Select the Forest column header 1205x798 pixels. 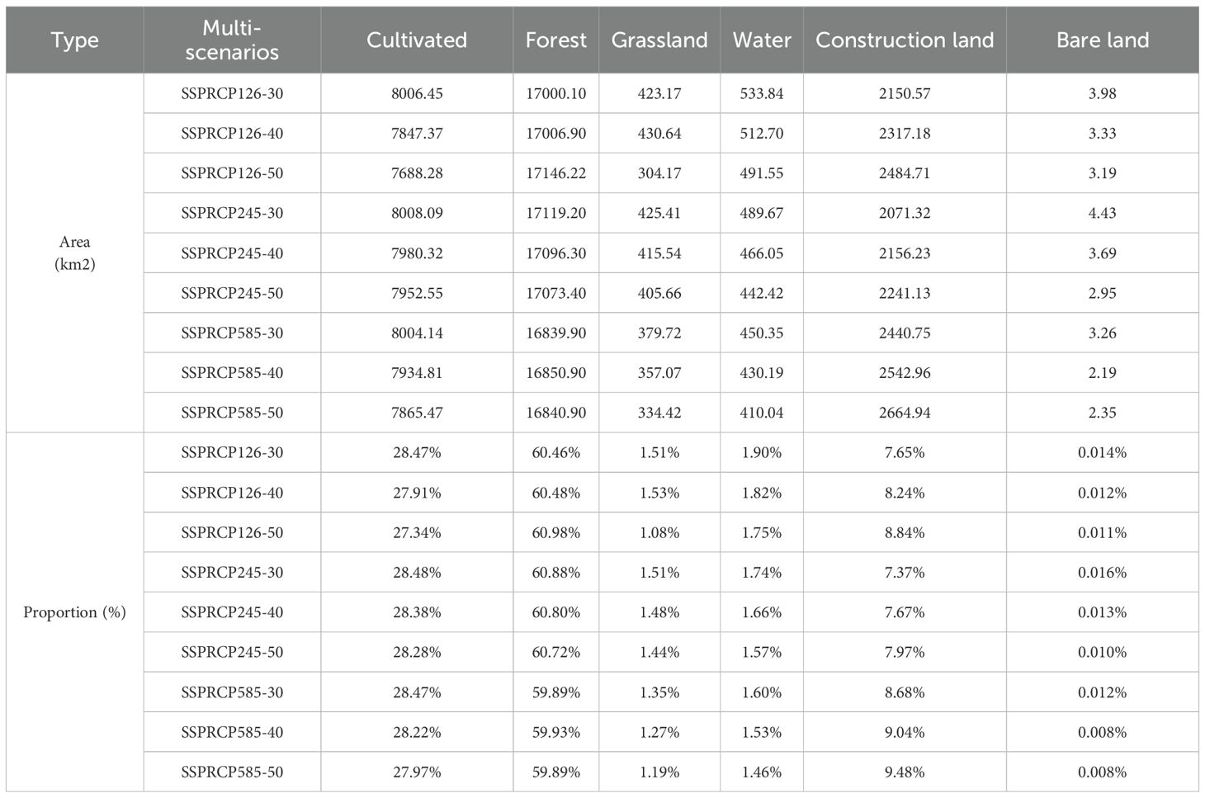click(x=555, y=40)
